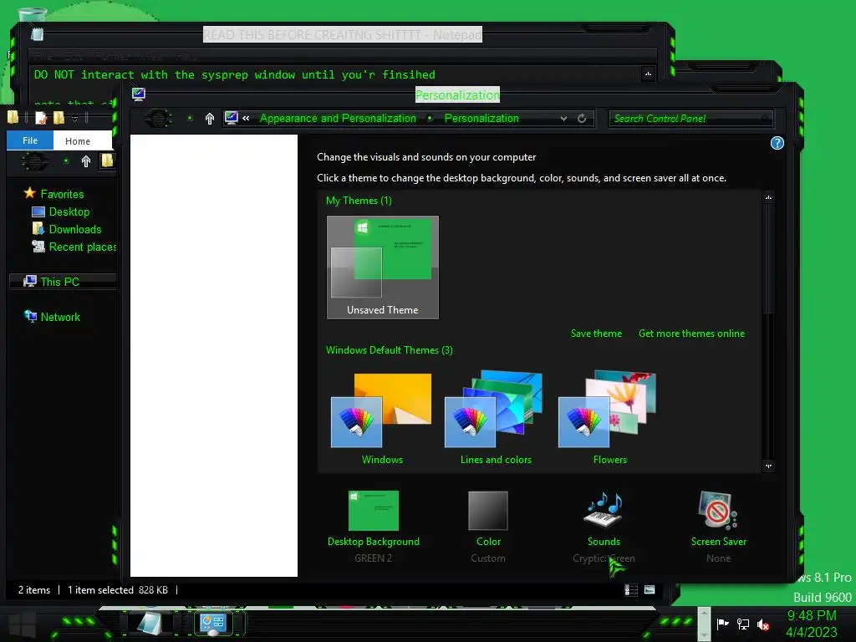Image resolution: width=856 pixels, height=642 pixels.
Task: Click Windows Default Themes (3) heading
Action: [390, 350]
